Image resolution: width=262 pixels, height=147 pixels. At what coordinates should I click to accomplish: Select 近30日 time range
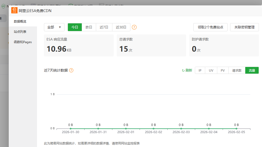(121, 27)
